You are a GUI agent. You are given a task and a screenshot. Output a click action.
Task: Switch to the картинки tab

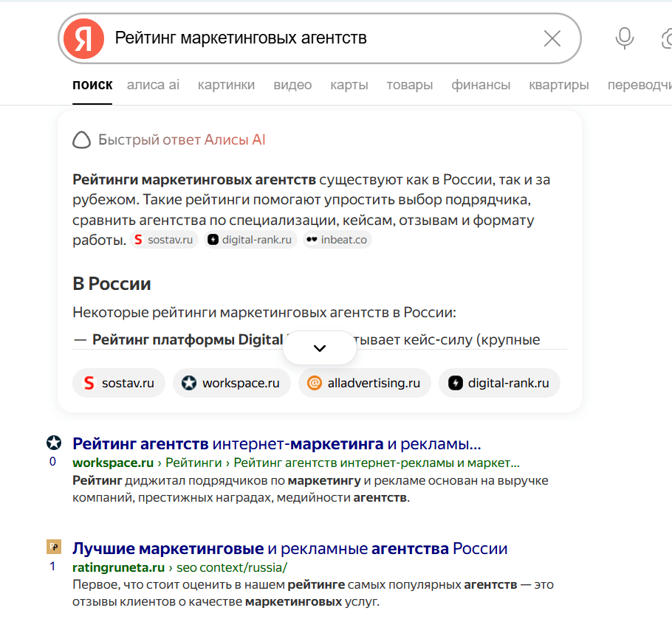[226, 85]
